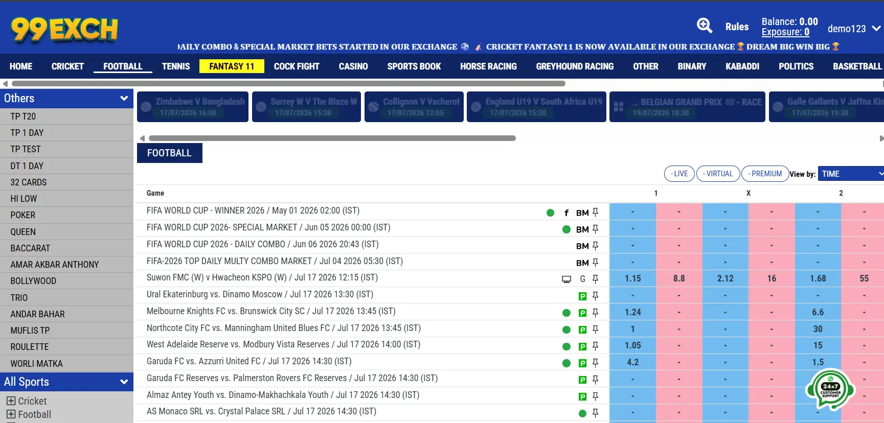Open the Zimbabwe V Bangladesh match card

click(193, 107)
